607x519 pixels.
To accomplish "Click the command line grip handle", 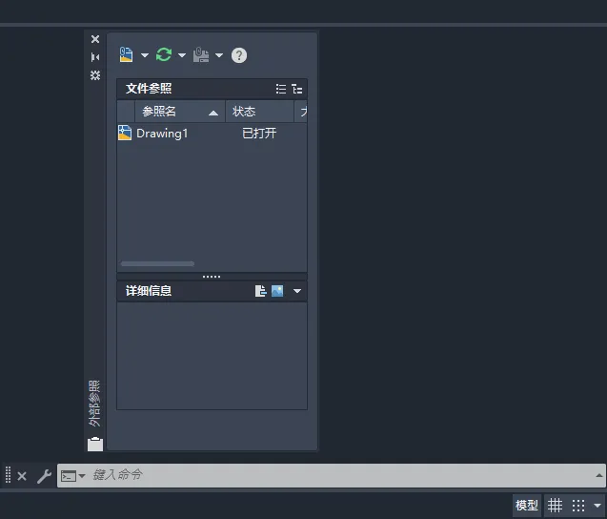I will pyautogui.click(x=8, y=475).
